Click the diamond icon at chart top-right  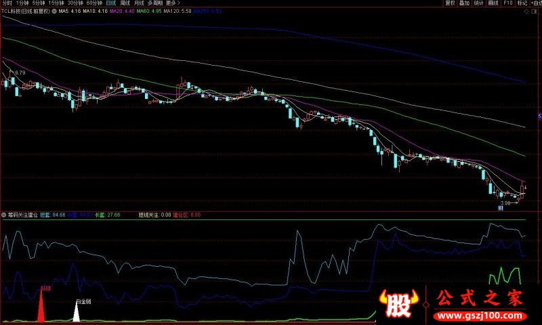(525, 12)
